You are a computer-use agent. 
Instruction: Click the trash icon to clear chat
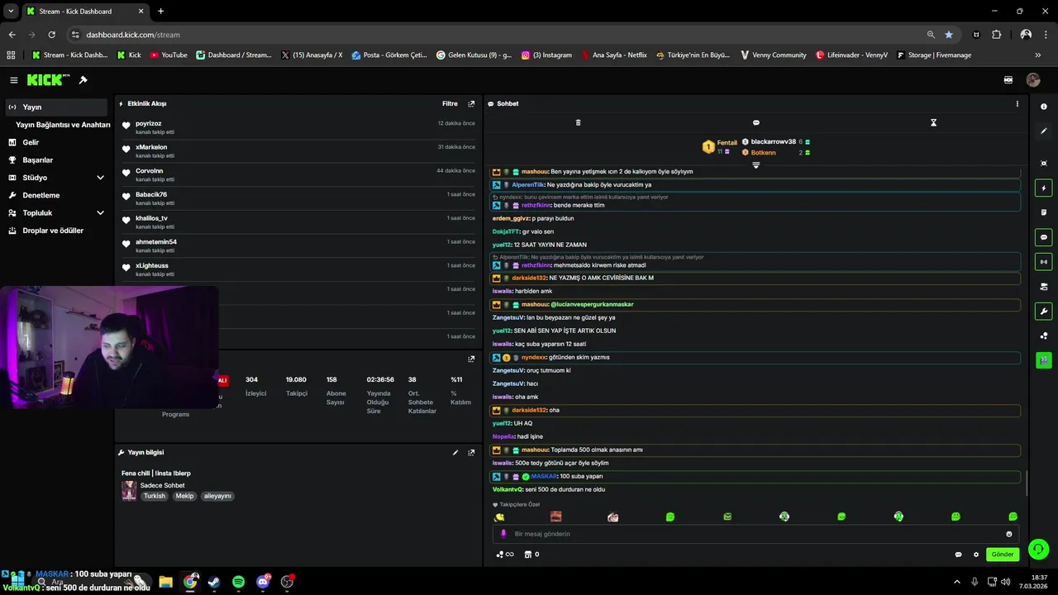pos(578,122)
